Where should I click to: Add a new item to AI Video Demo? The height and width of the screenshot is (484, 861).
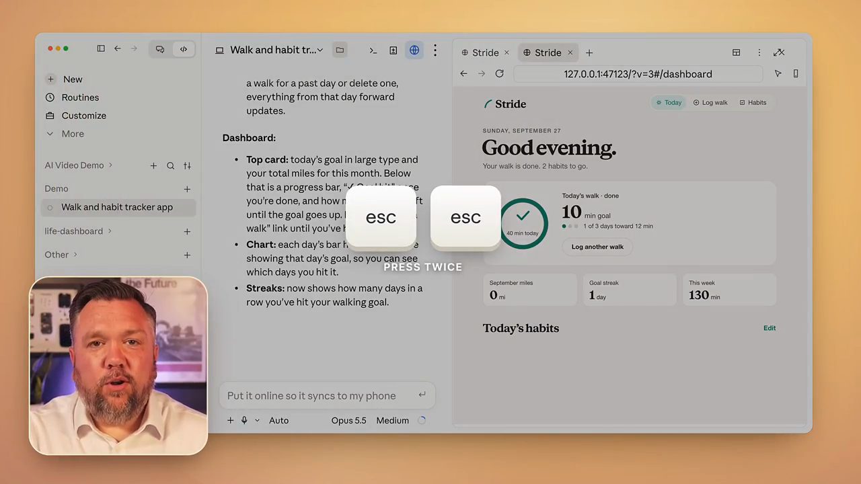click(x=153, y=165)
